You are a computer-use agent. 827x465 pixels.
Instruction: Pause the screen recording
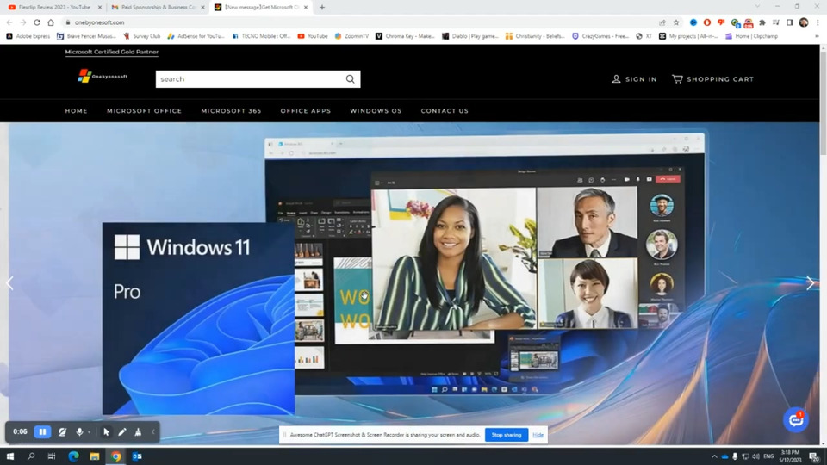43,431
